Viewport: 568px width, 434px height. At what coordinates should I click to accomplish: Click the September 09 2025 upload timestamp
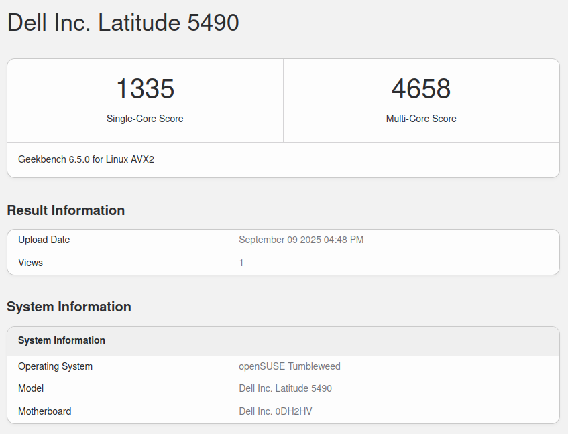pos(301,240)
